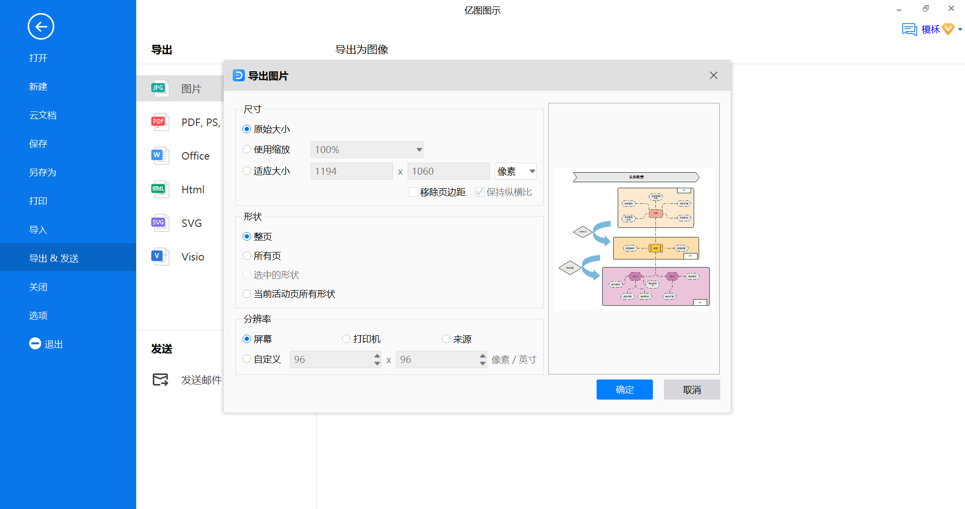This screenshot has height=509, width=965.
Task: Open the 打开 menu item
Action: pos(38,58)
